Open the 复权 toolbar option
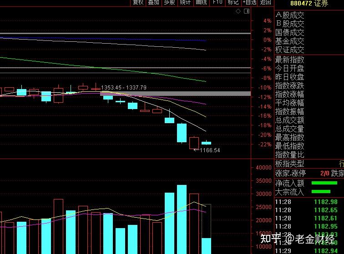This screenshot has width=344, height=254. [138, 2]
